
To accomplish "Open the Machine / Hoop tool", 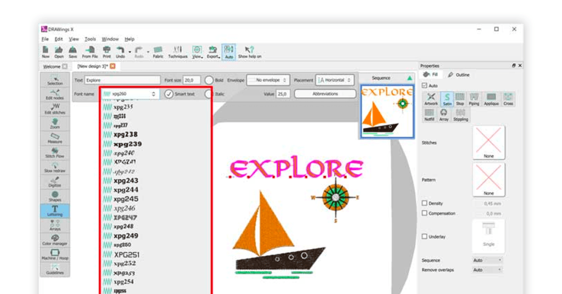I will pyautogui.click(x=55, y=255).
